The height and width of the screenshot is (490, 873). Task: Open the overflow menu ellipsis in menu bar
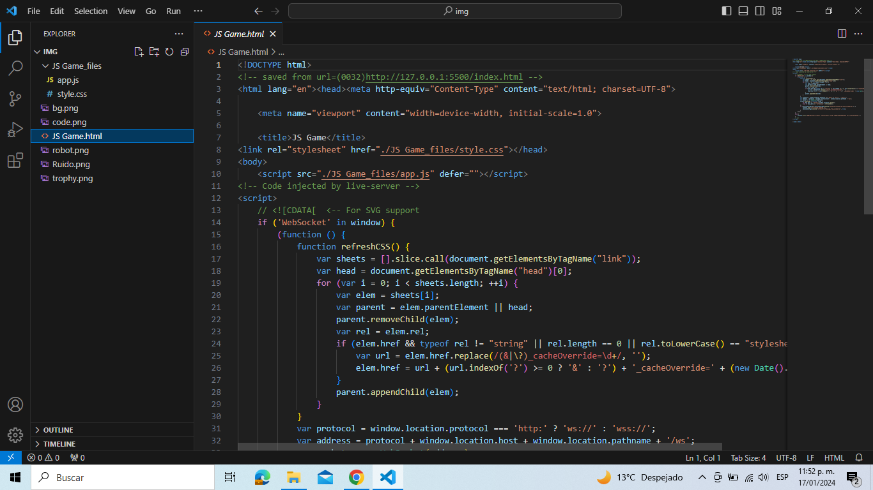(198, 11)
